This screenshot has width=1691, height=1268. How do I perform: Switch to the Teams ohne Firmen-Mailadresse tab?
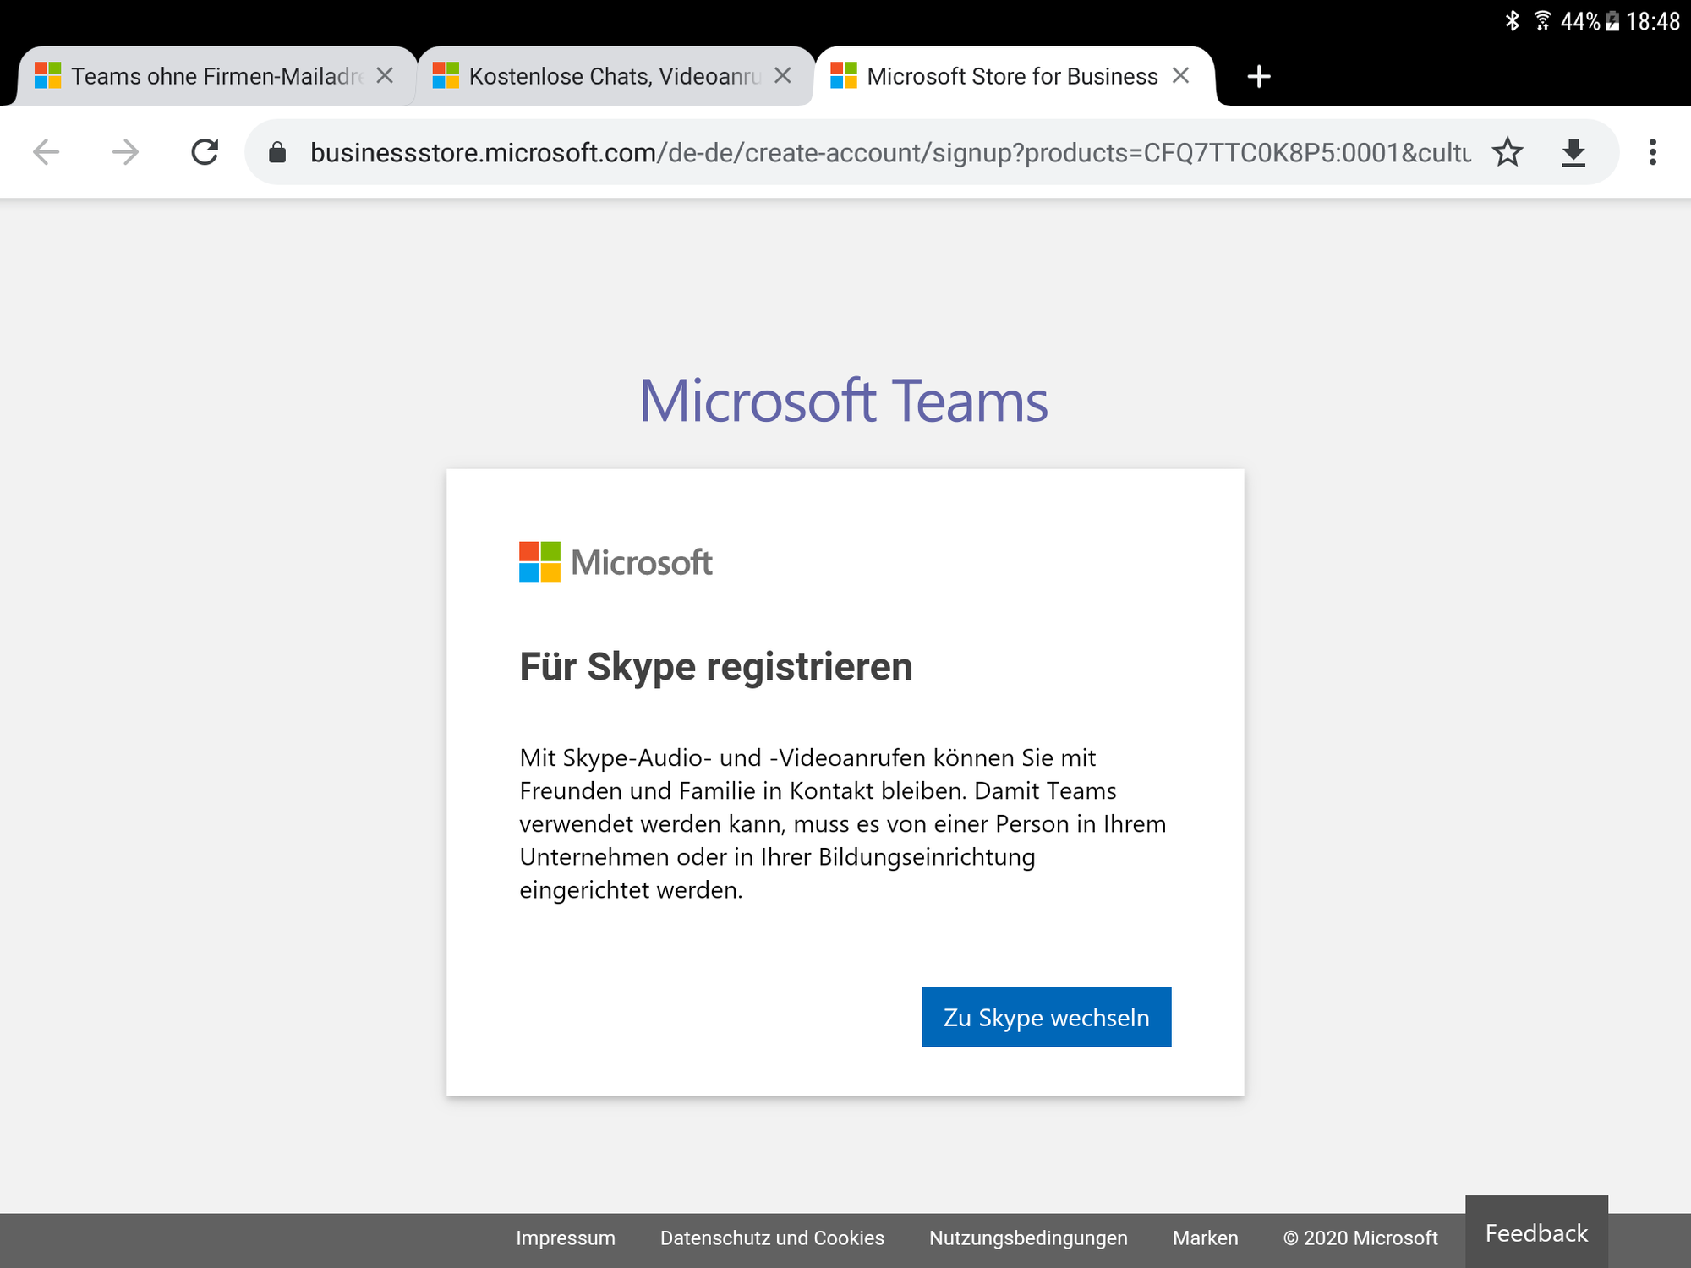coord(211,75)
